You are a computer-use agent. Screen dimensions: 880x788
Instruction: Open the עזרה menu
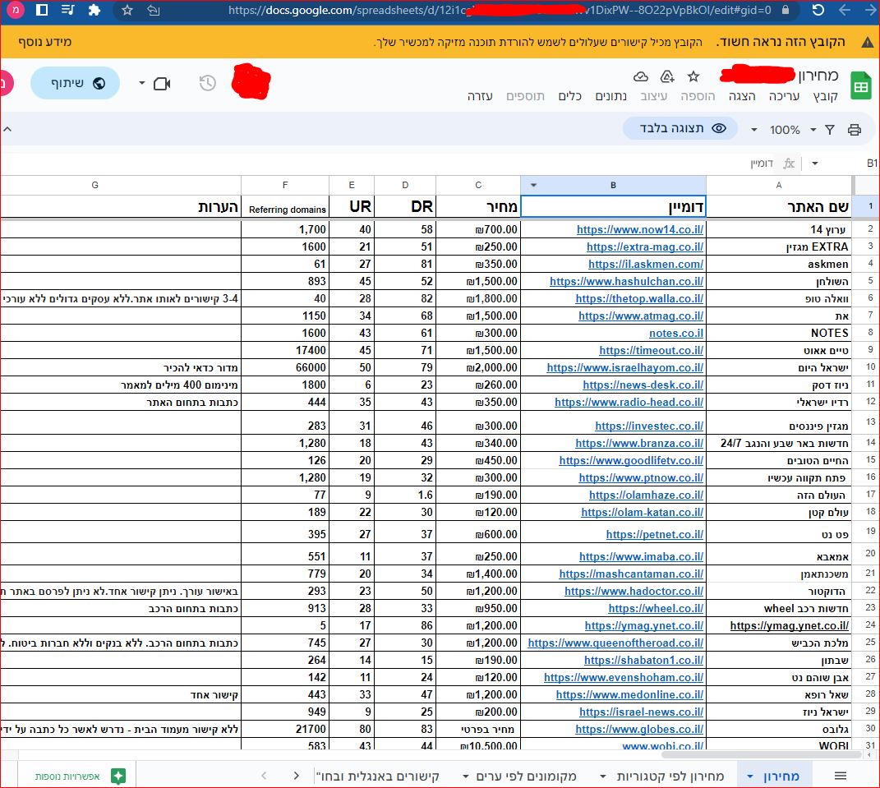pyautogui.click(x=480, y=96)
